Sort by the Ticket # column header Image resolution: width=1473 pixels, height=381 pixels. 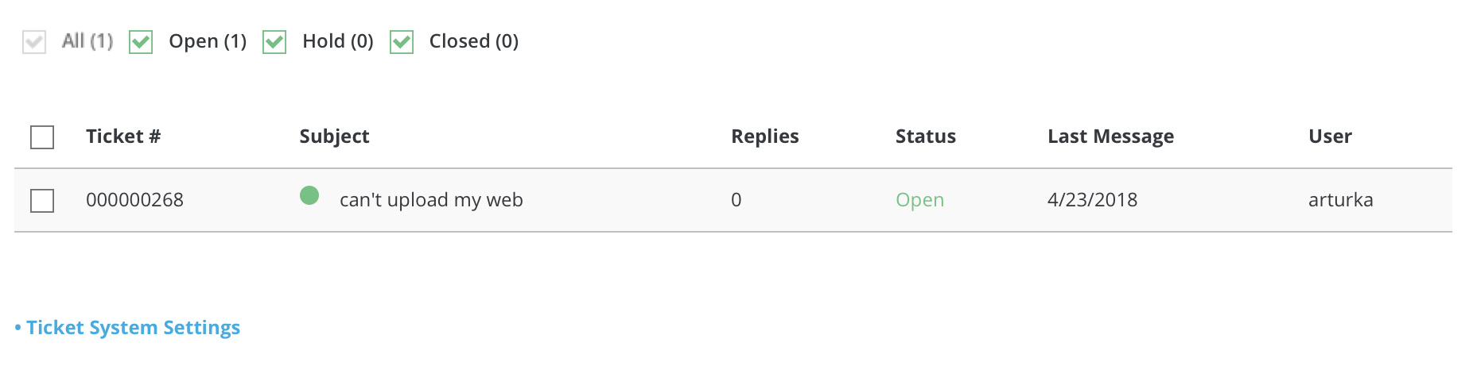(123, 137)
